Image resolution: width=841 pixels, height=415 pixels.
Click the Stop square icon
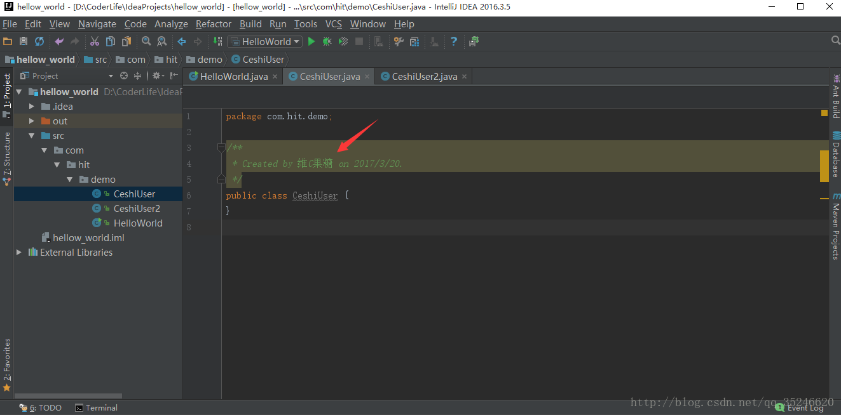click(x=359, y=41)
